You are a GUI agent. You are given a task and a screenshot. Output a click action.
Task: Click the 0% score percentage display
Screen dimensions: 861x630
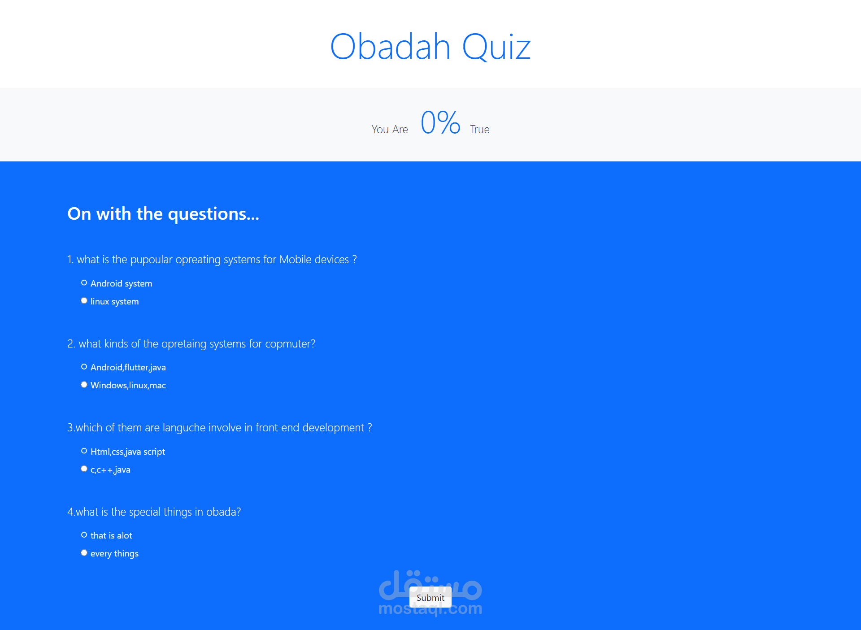pos(440,122)
